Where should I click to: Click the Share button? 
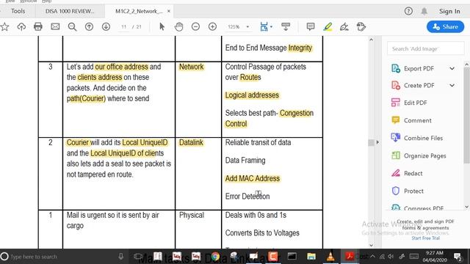[446, 26]
